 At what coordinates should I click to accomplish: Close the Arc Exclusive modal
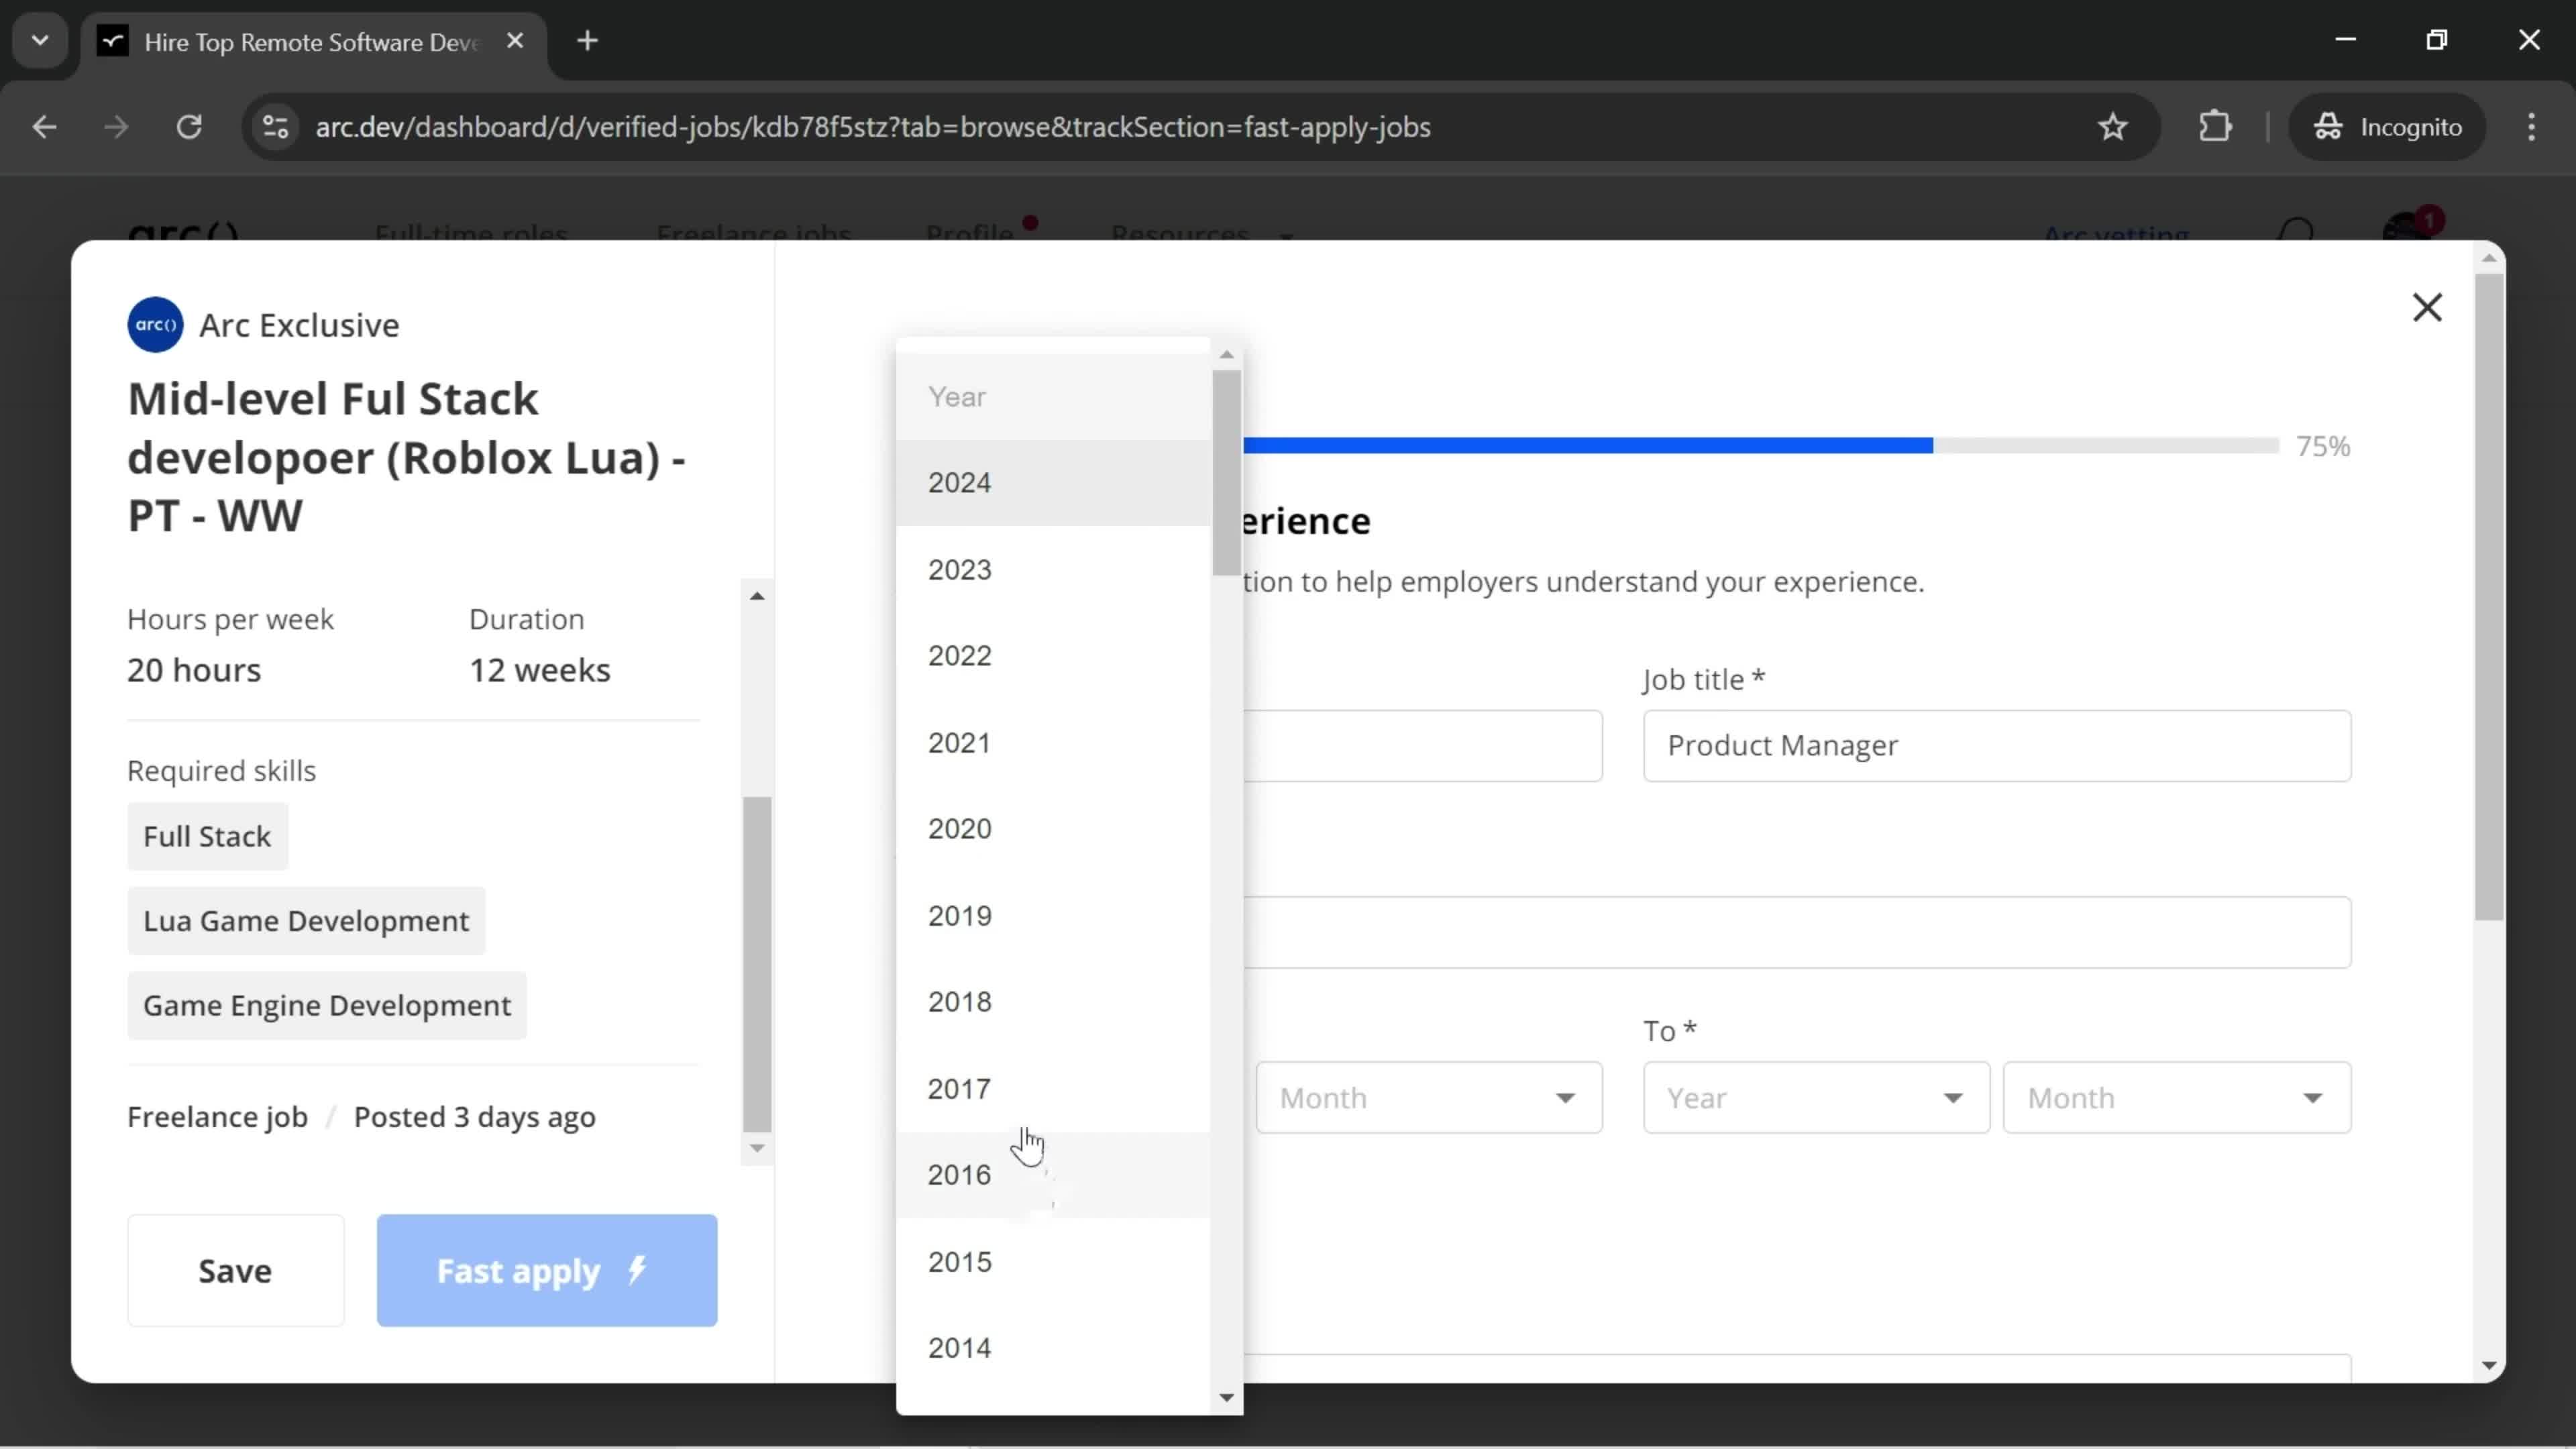[2427, 306]
